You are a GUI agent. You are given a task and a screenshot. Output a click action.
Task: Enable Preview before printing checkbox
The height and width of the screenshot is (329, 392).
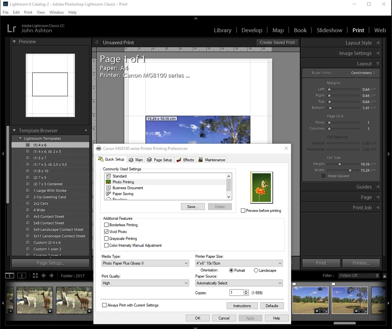[x=243, y=211]
